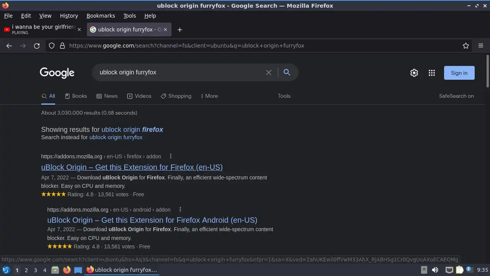Close the 'ublock origin furryfox' Google tab
The height and width of the screenshot is (276, 490).
[165, 30]
